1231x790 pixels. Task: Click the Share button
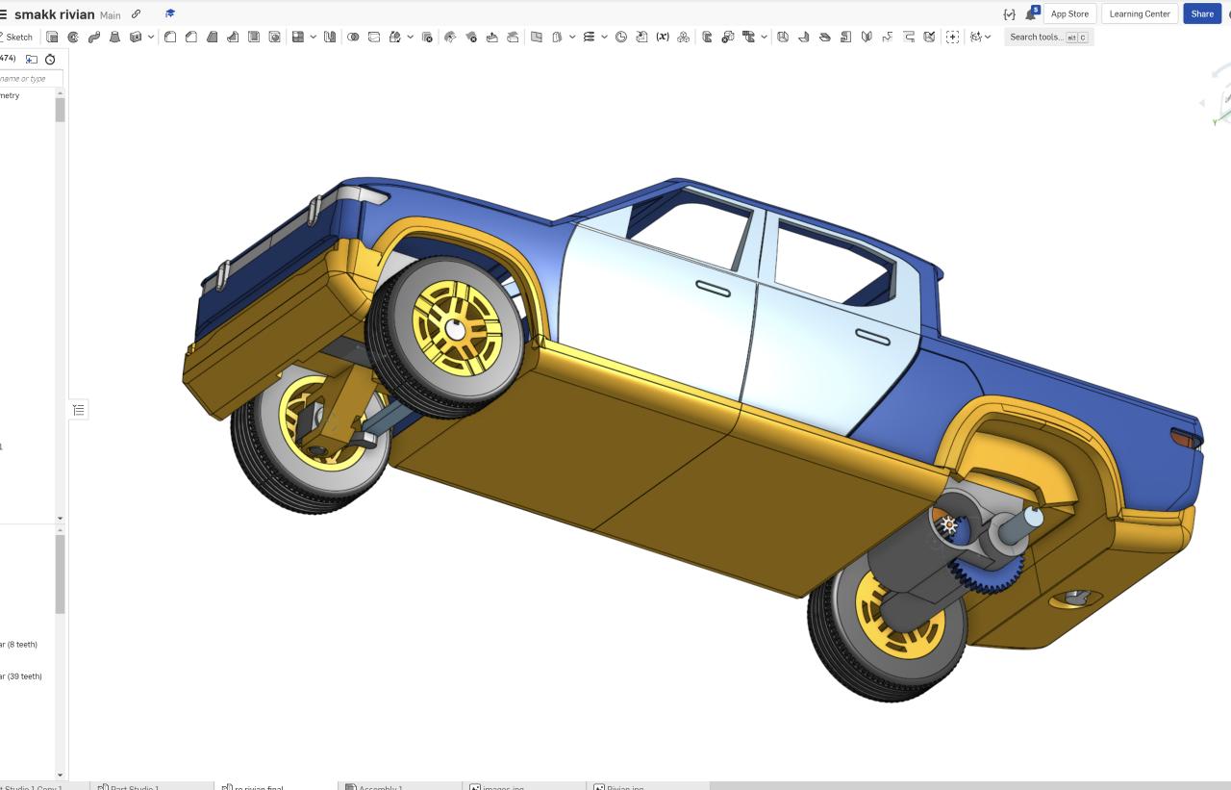tap(1201, 13)
